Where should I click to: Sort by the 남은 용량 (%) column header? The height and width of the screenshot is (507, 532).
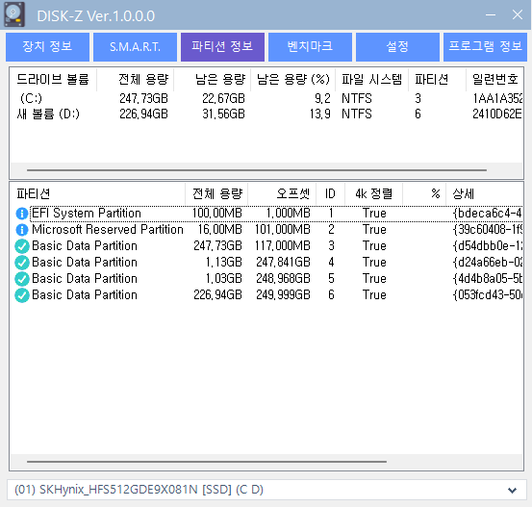(293, 80)
